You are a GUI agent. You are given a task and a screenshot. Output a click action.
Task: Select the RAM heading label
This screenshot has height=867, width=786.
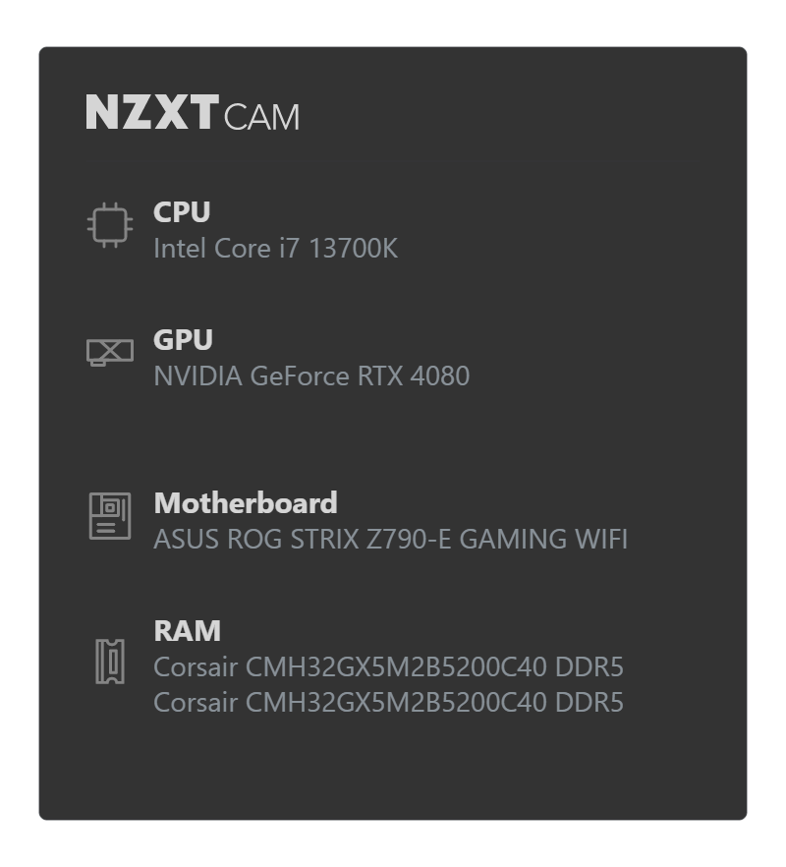pyautogui.click(x=188, y=631)
